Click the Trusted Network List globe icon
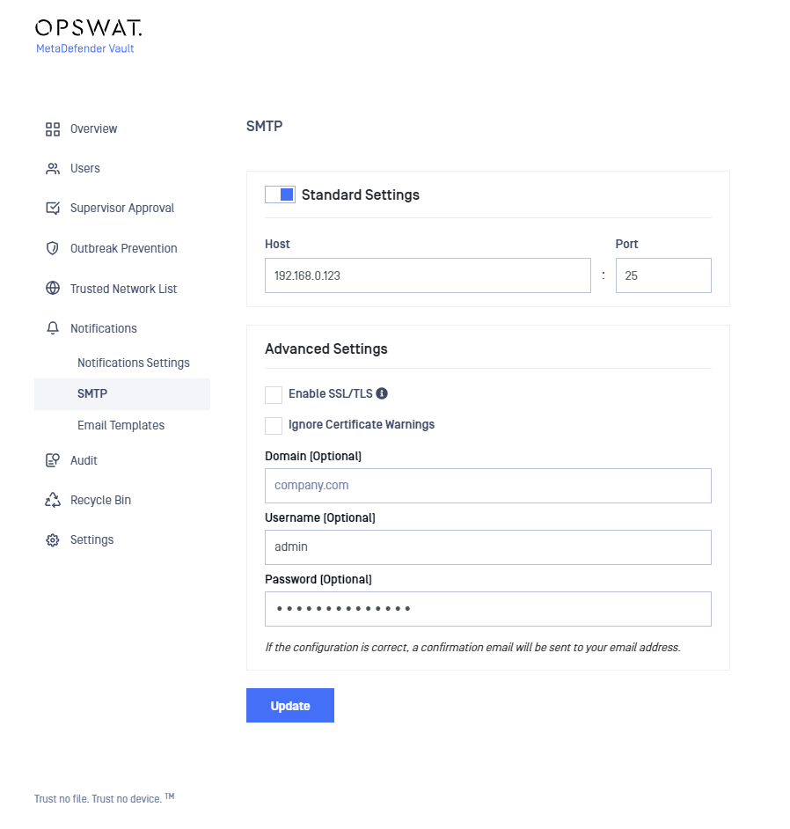Viewport: 790px width, 829px height. pos(52,288)
